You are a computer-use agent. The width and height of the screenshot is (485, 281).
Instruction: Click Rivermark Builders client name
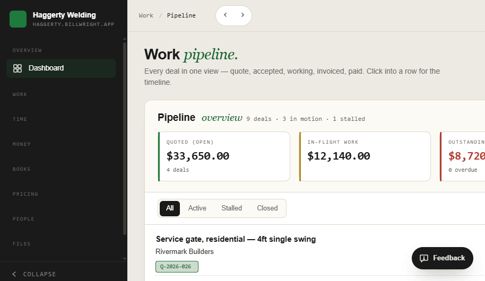[x=185, y=252]
